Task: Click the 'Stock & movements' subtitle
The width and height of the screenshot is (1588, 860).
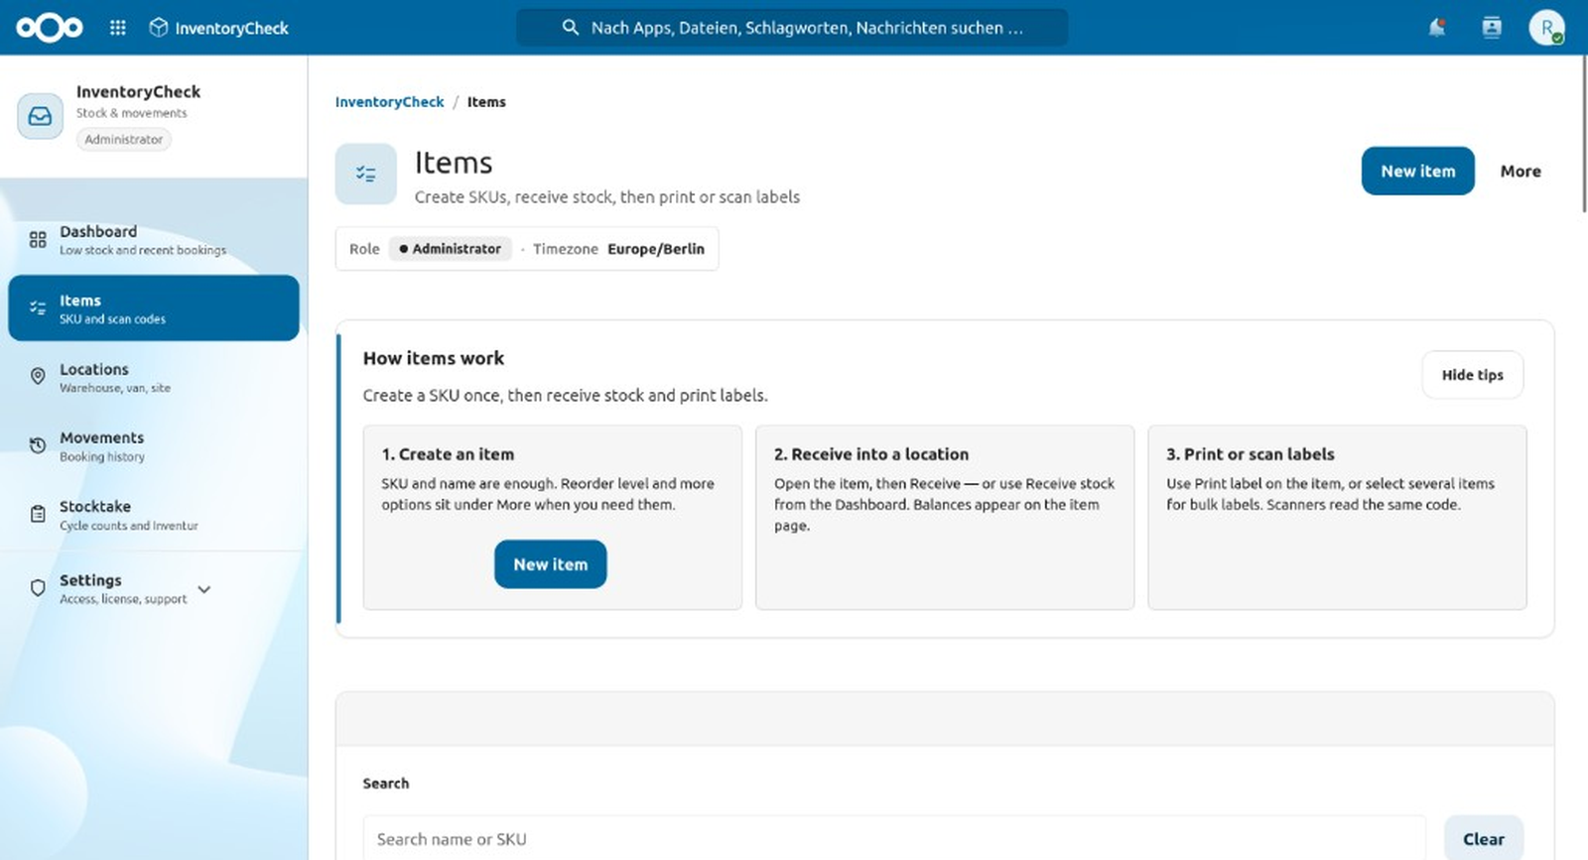Action: [x=132, y=113]
